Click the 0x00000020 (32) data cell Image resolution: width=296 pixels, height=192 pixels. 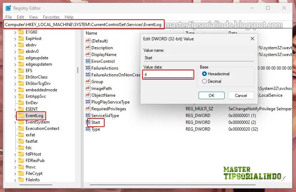[243, 129]
